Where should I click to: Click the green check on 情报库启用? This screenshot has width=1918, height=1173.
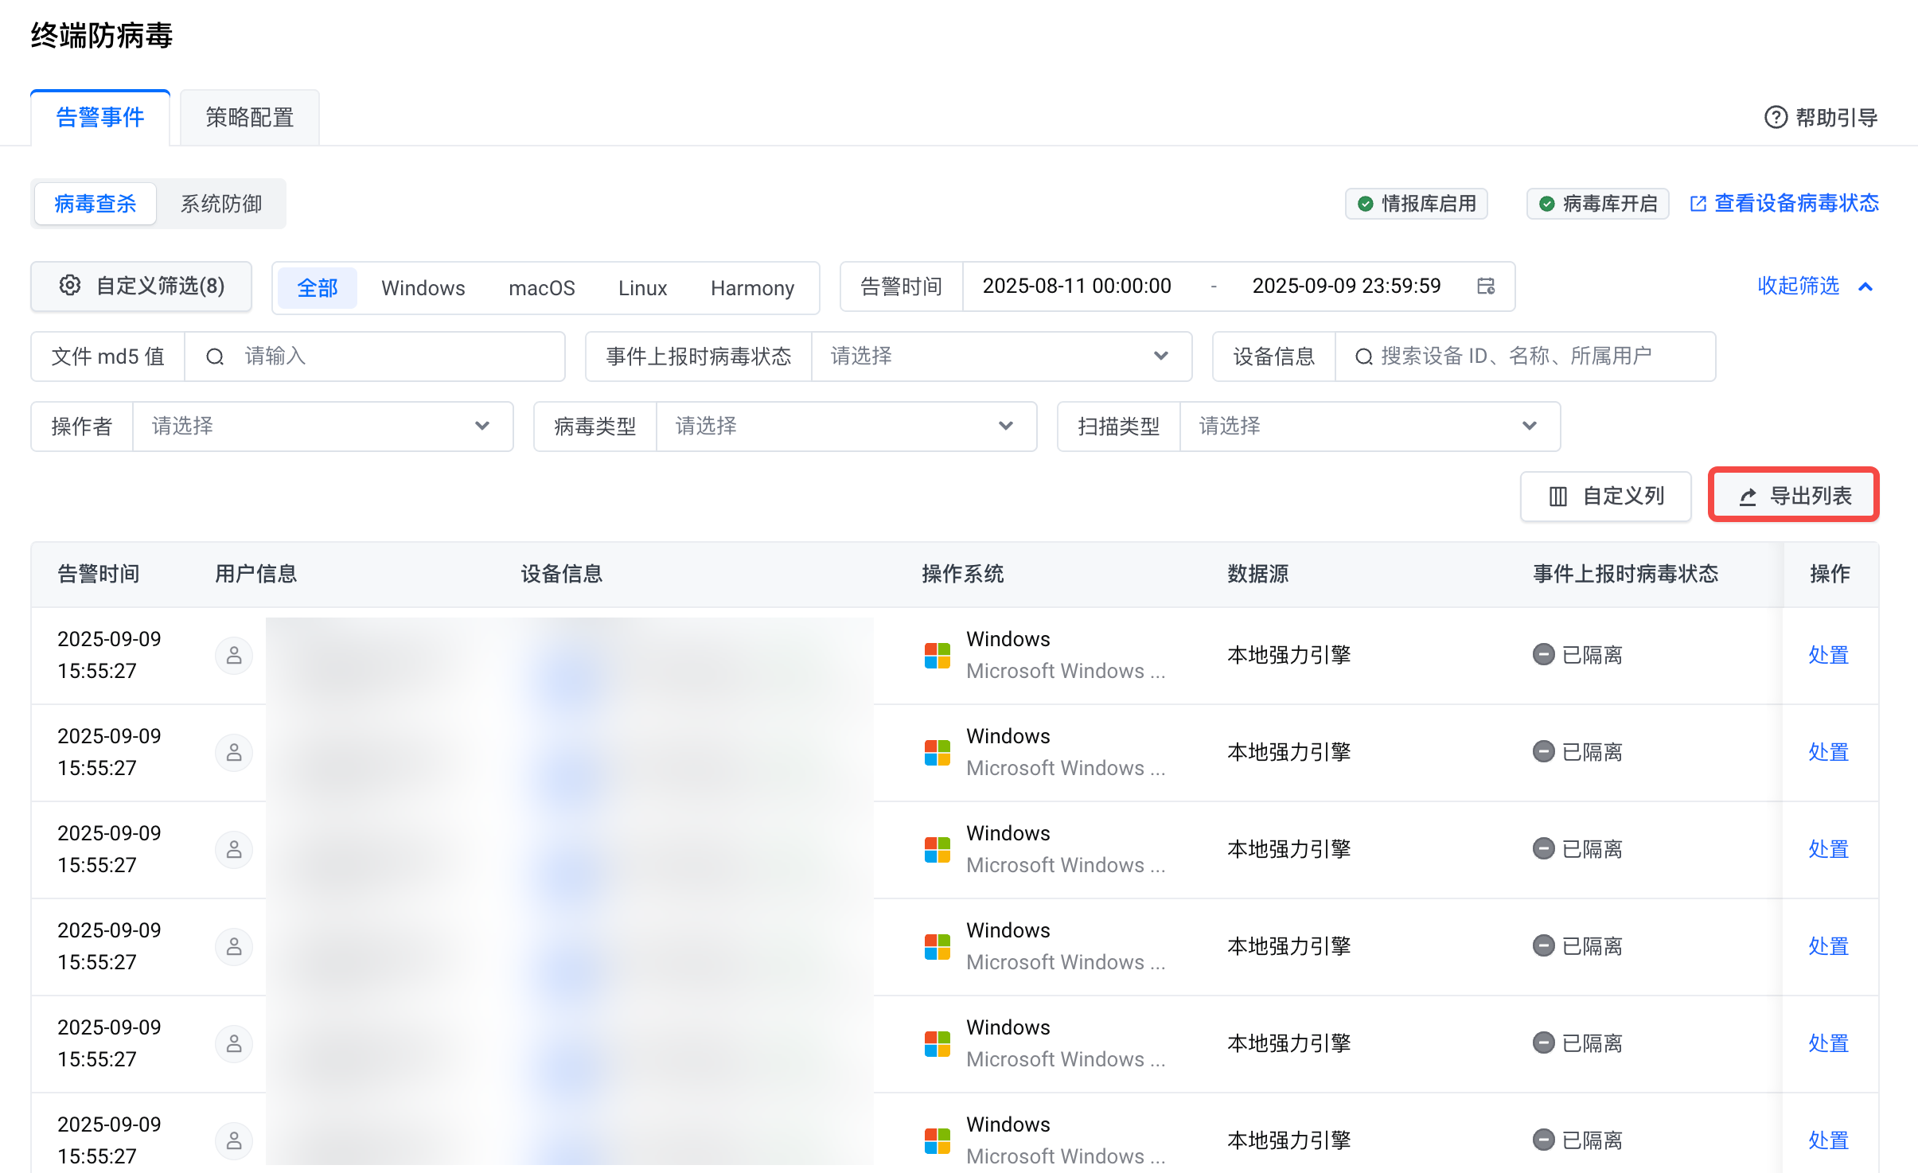pos(1366,204)
